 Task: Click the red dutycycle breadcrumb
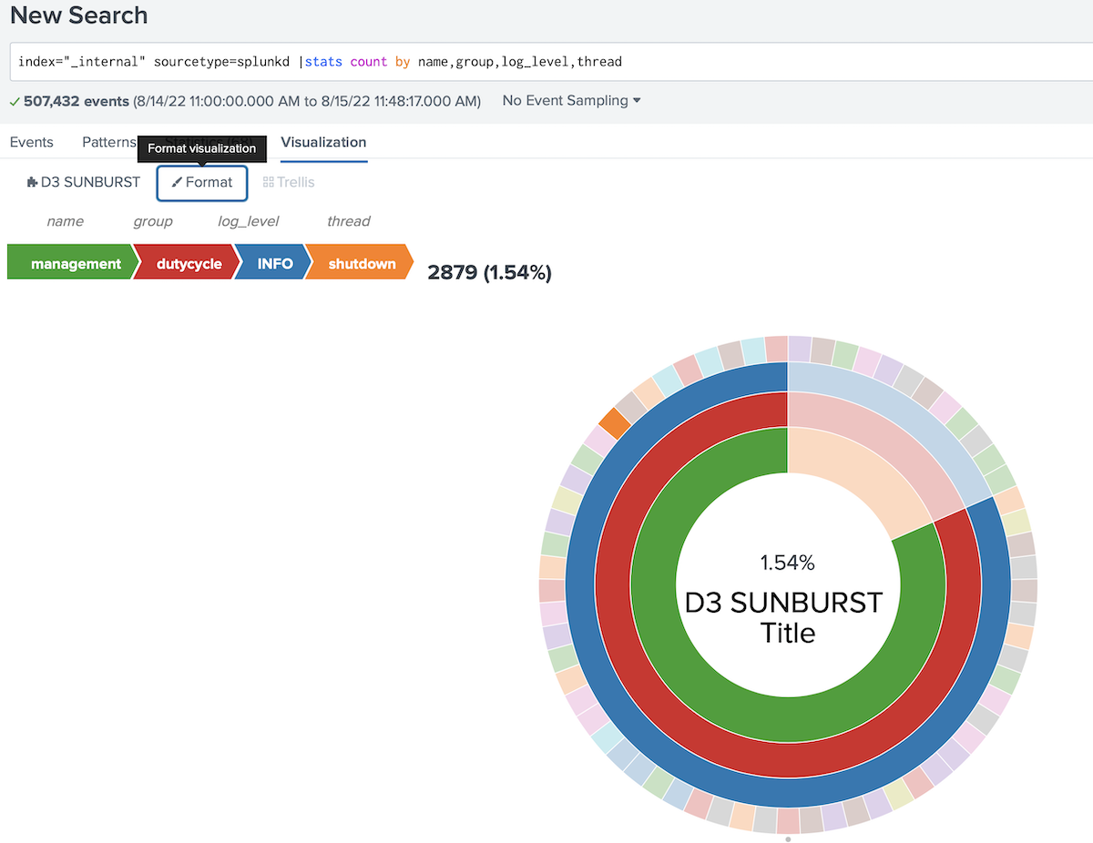pyautogui.click(x=187, y=263)
